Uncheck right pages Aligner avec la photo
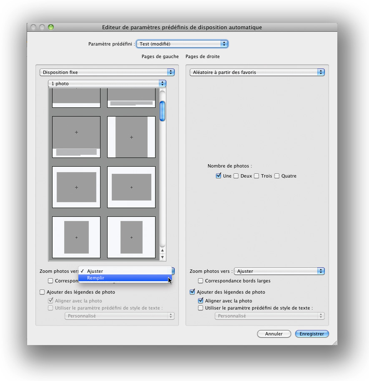The image size is (369, 381). [x=201, y=300]
